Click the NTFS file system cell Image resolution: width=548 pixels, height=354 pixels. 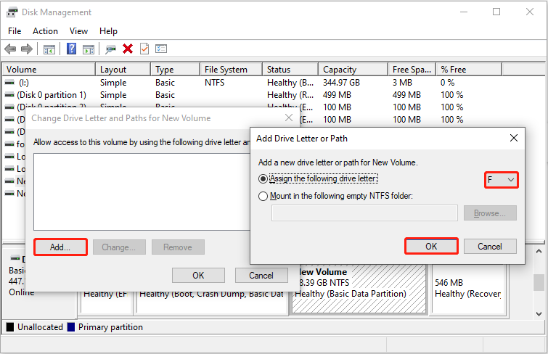click(214, 83)
